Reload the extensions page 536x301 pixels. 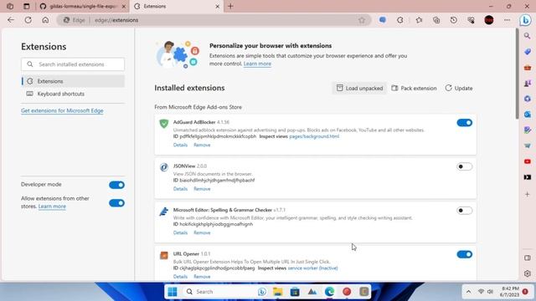coord(28,20)
